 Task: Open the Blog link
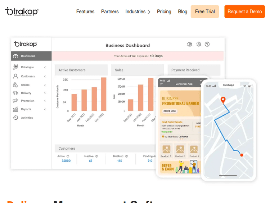183,12
